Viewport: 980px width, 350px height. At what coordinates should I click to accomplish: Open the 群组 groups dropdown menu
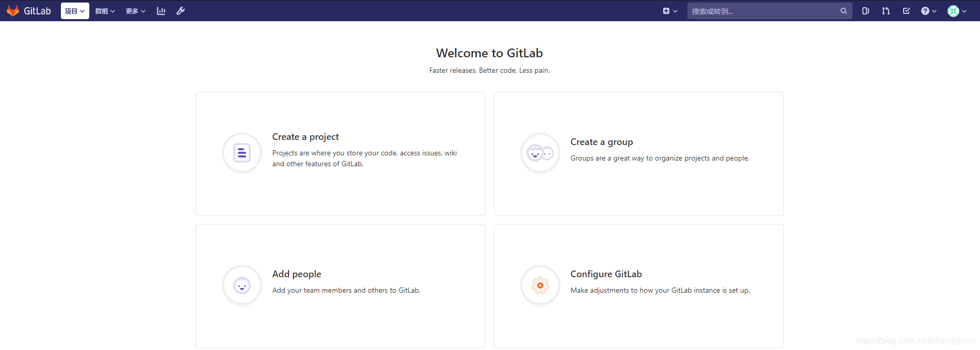click(105, 11)
